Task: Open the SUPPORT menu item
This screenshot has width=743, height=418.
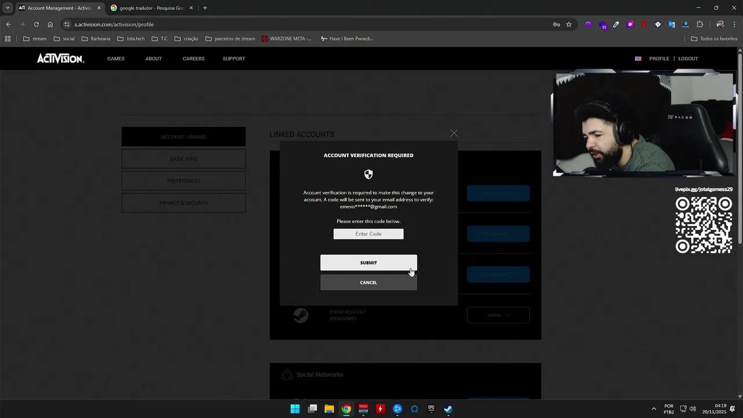Action: click(234, 59)
